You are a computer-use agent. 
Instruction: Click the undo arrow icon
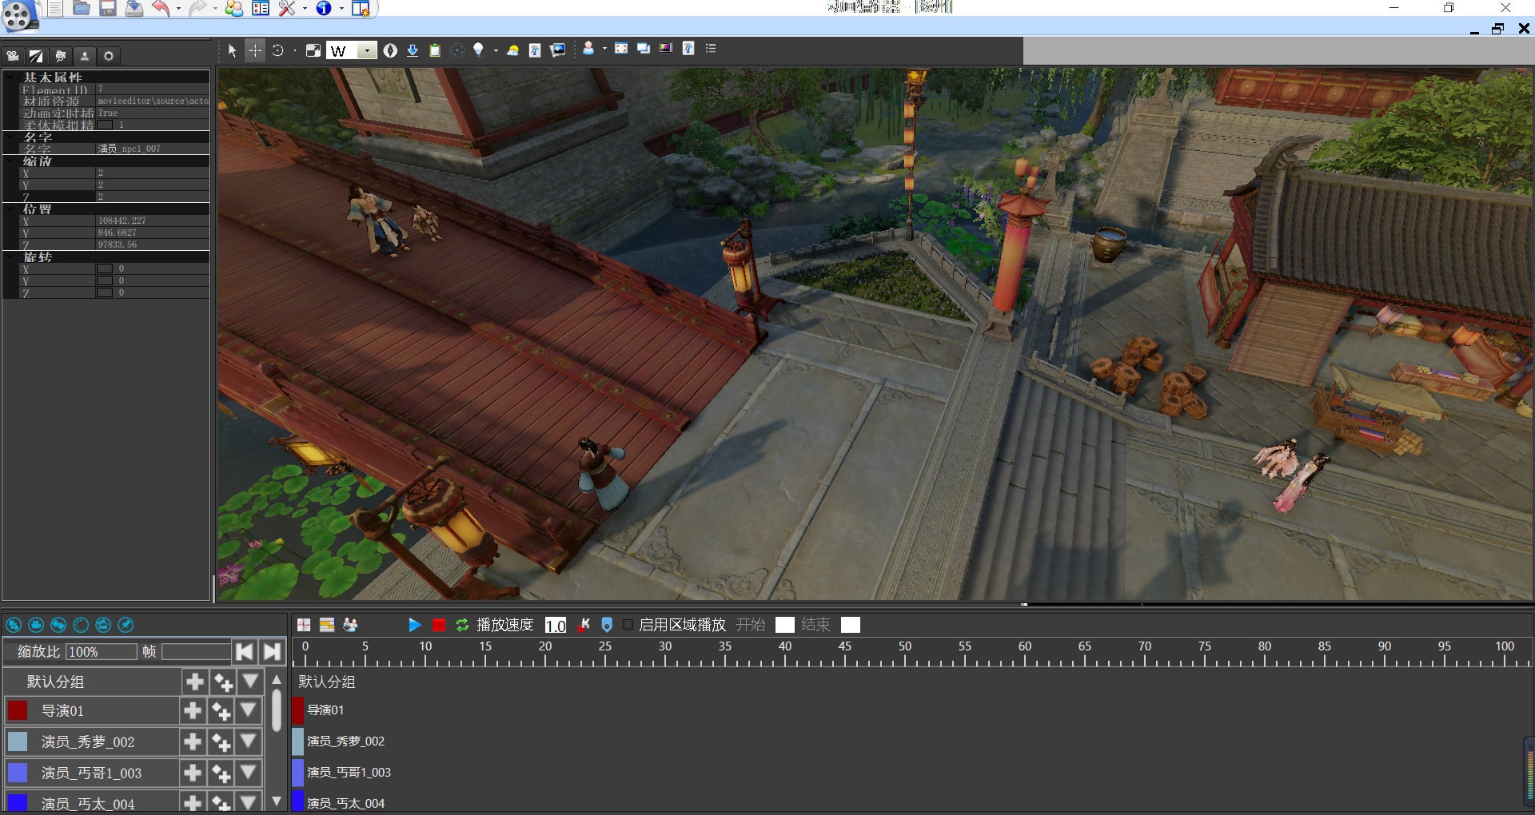(161, 8)
